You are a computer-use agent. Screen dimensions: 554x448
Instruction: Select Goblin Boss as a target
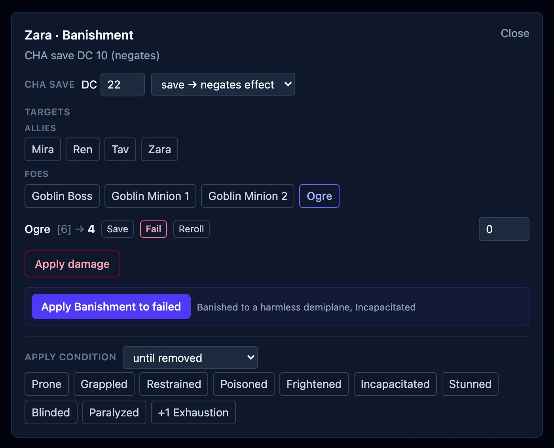(62, 196)
